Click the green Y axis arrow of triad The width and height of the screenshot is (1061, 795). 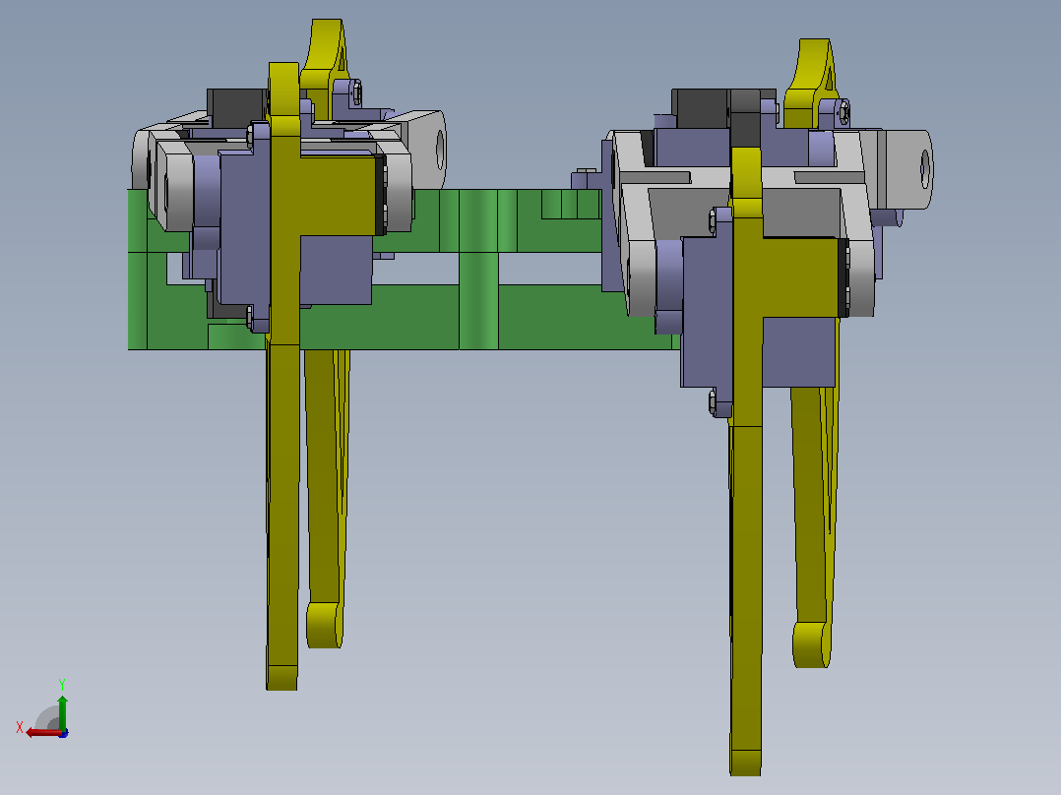62,712
